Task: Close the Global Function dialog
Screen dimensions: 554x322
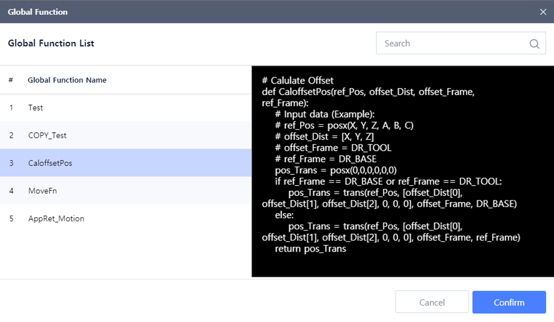Action: point(543,12)
